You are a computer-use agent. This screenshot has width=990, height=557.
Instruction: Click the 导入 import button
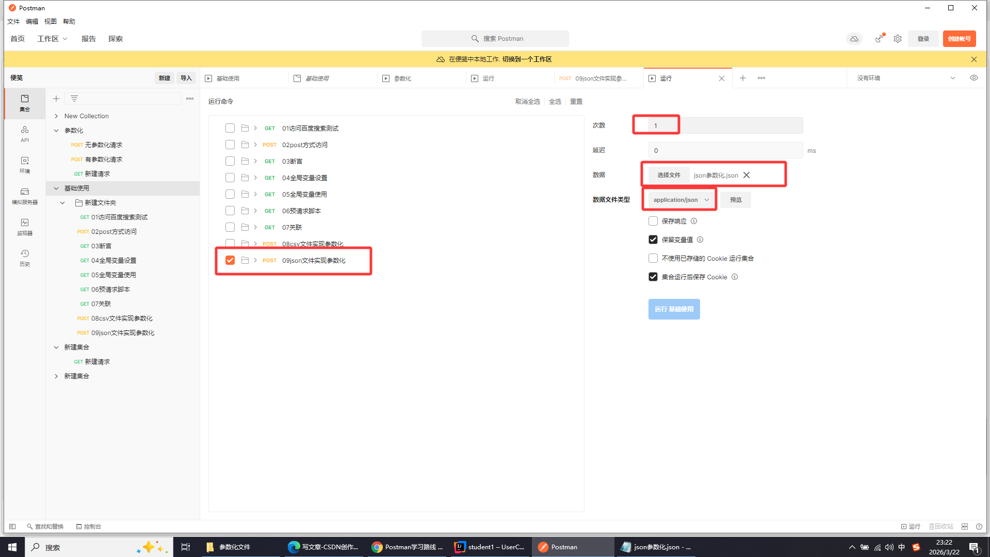(x=186, y=78)
